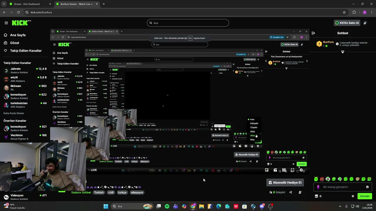Toggle fullscreen on video player
This screenshot has width=376, height=211.
tap(293, 170)
